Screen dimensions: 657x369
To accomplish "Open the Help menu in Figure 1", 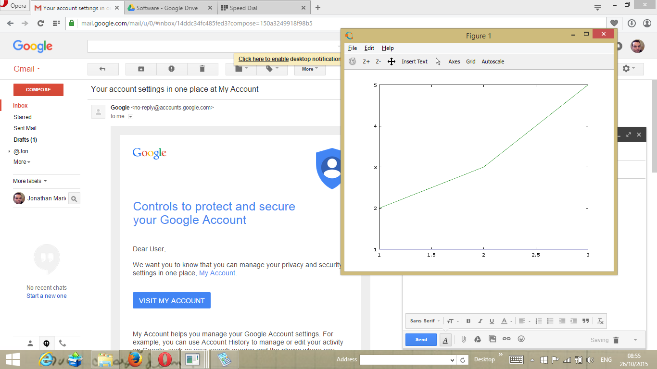I will pos(388,48).
